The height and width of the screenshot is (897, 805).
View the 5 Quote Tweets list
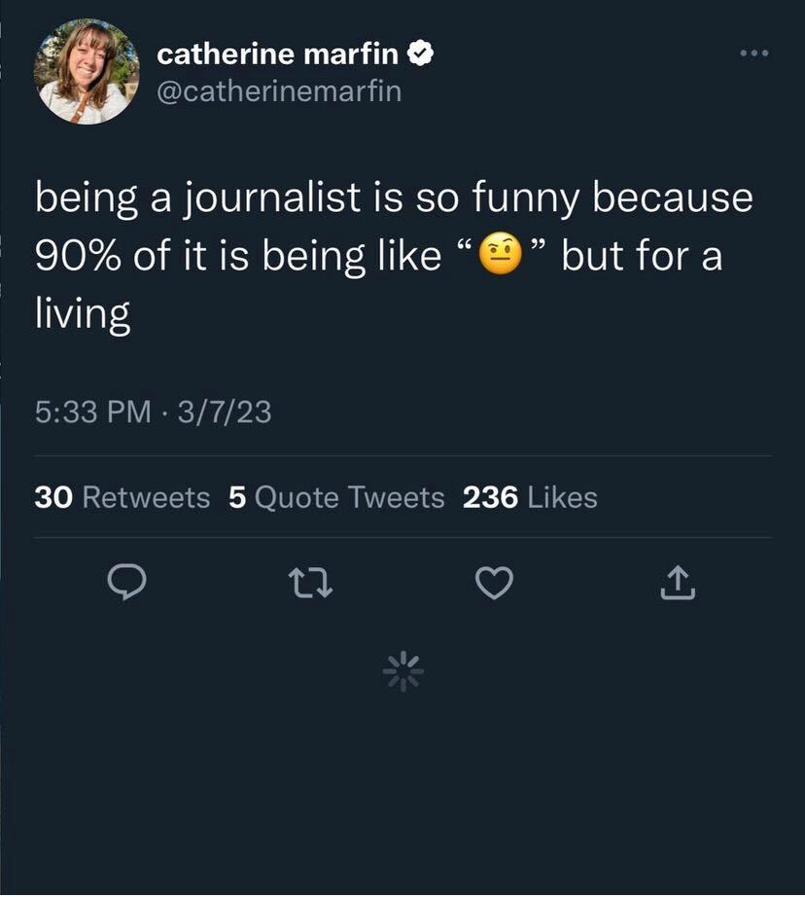pyautogui.click(x=336, y=498)
